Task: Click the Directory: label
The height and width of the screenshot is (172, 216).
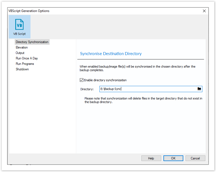Action: [87, 89]
